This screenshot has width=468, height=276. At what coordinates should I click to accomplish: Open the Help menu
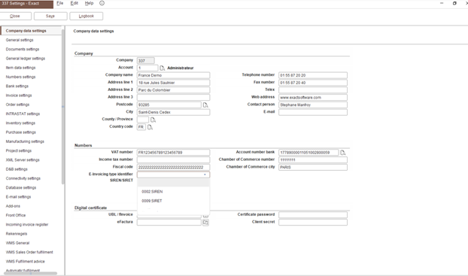(x=89, y=3)
